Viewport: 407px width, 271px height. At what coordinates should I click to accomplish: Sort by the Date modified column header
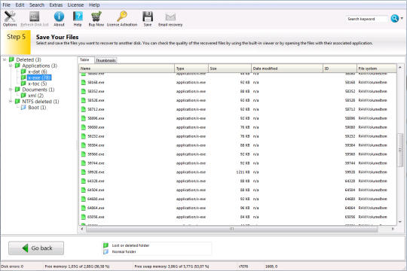point(287,69)
